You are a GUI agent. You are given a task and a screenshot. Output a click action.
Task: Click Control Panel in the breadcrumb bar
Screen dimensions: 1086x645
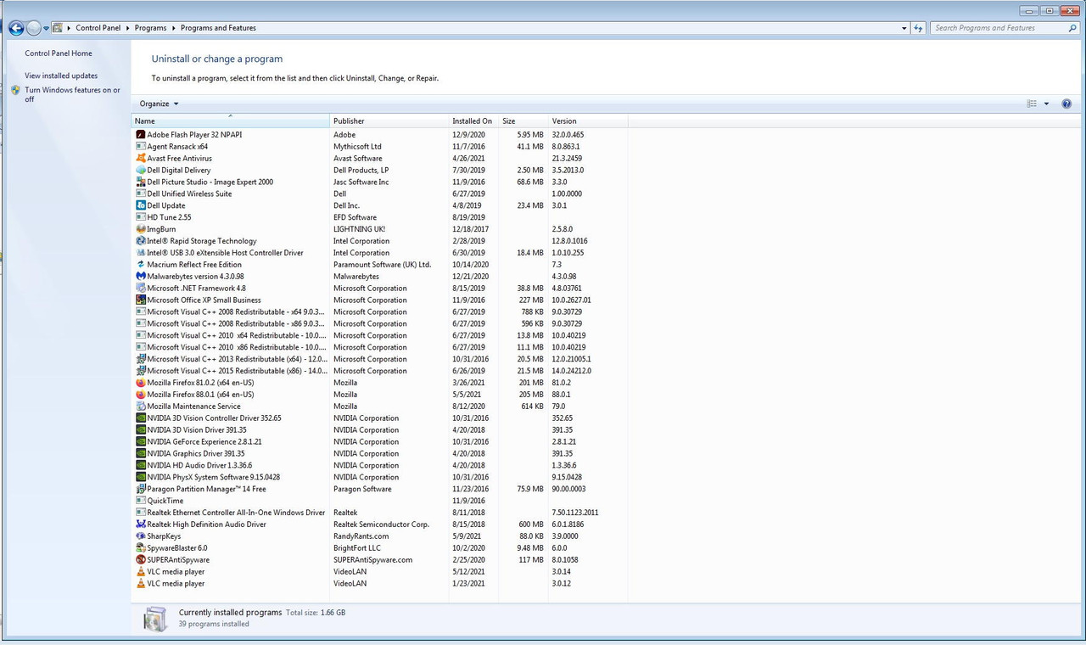point(98,27)
